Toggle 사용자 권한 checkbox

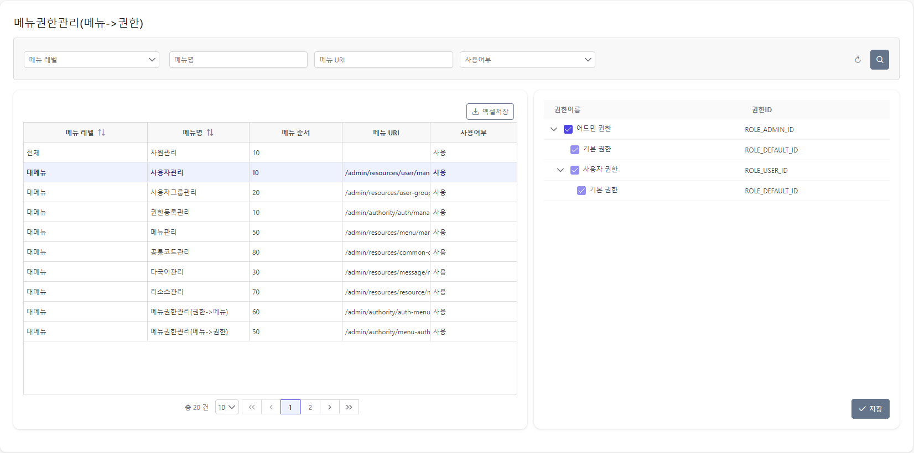[575, 170]
